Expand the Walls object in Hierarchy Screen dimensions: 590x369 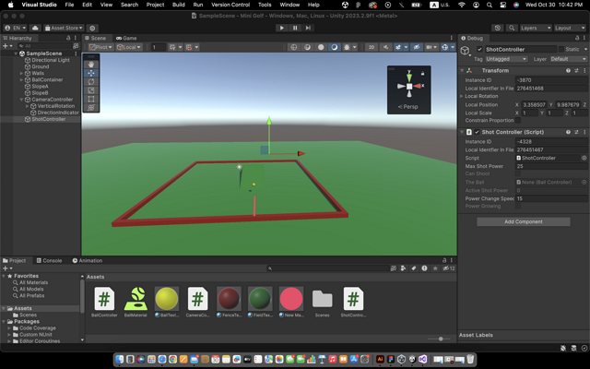pyautogui.click(x=21, y=73)
